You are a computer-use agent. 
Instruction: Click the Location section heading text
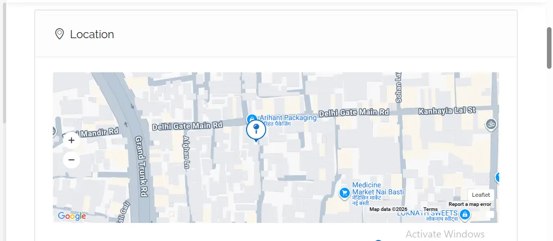pos(92,34)
